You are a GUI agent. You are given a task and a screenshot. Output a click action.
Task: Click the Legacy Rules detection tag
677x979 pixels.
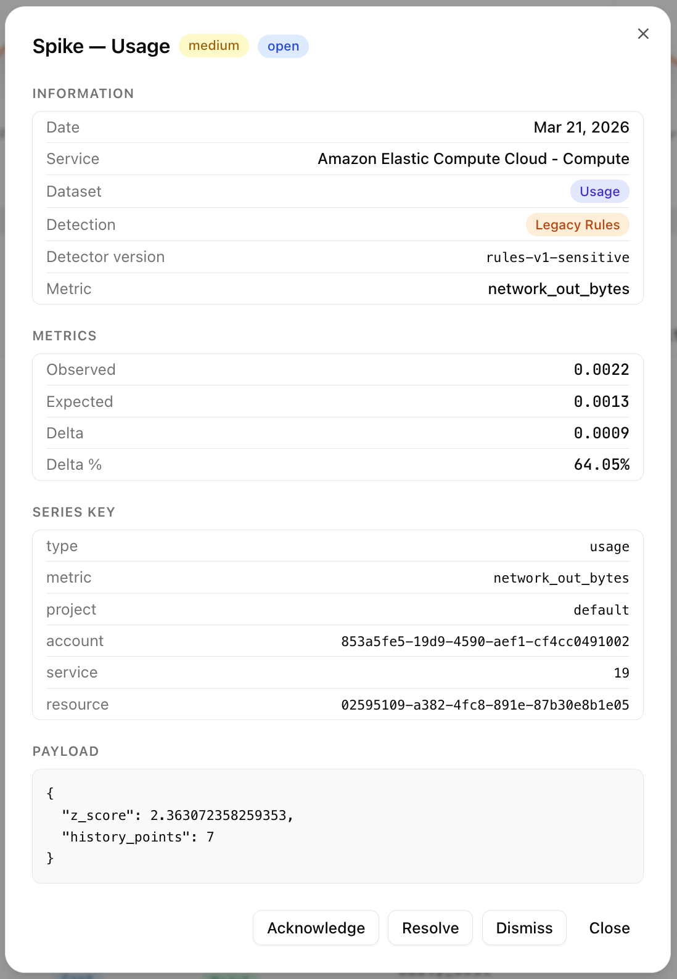tap(577, 225)
